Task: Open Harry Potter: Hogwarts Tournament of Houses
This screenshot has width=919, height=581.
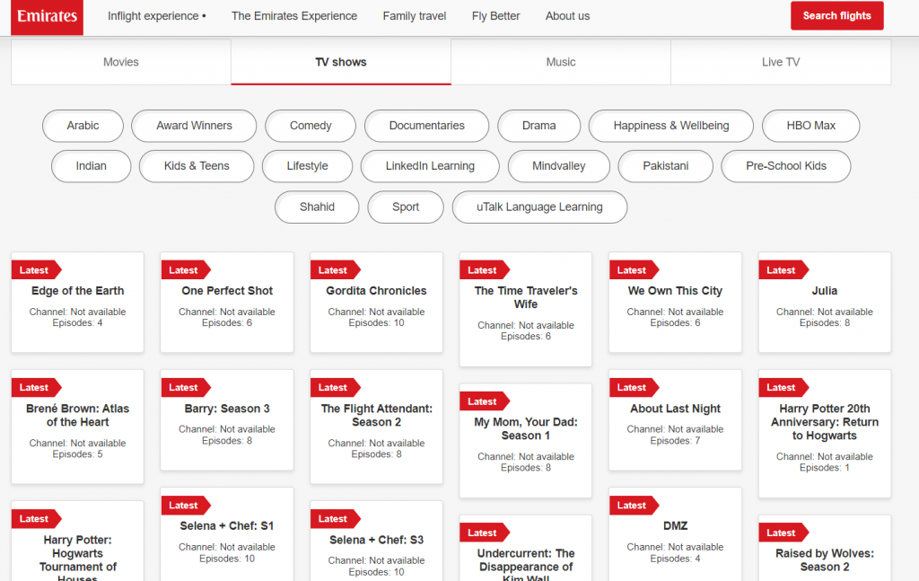Action: (77, 541)
